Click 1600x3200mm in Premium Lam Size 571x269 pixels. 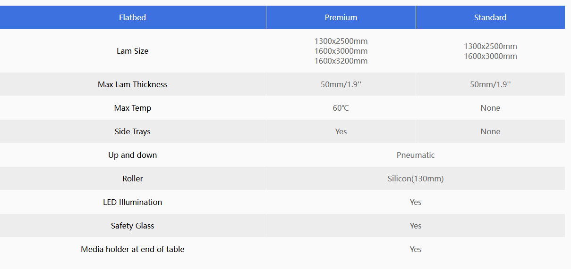341,61
